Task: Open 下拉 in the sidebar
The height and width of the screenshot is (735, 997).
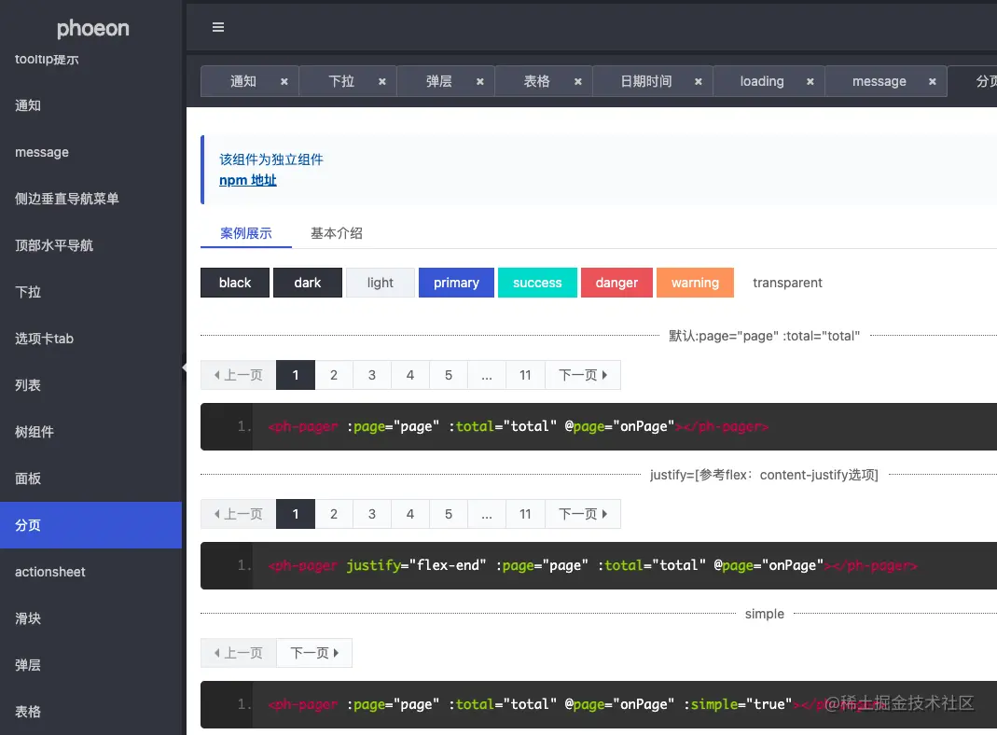Action: (x=90, y=292)
